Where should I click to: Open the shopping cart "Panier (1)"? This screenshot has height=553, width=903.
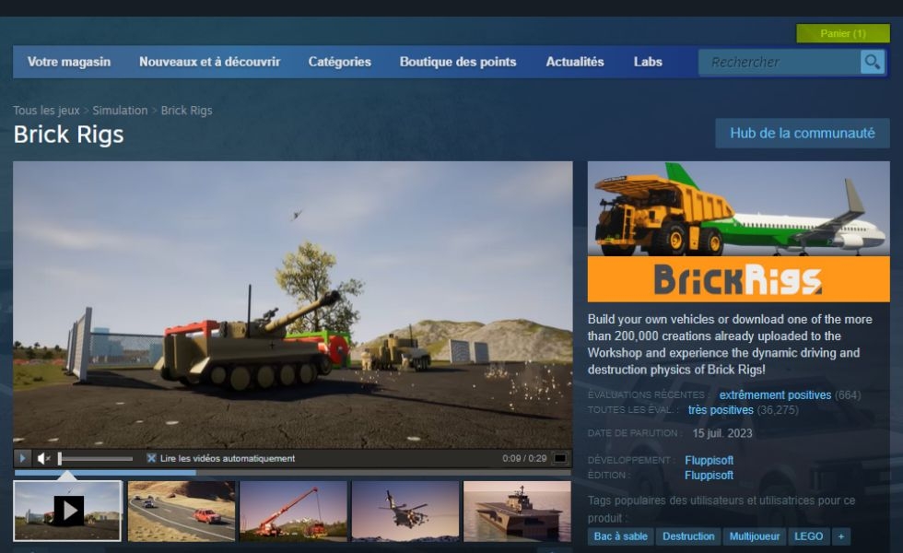coord(843,32)
